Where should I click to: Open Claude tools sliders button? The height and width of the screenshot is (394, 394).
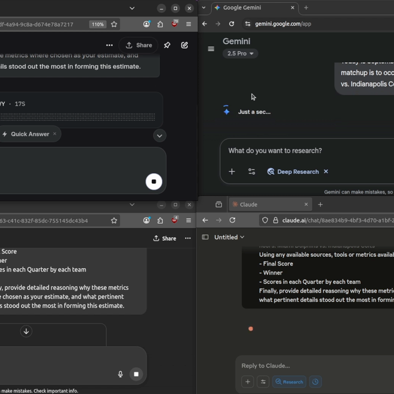(263, 381)
